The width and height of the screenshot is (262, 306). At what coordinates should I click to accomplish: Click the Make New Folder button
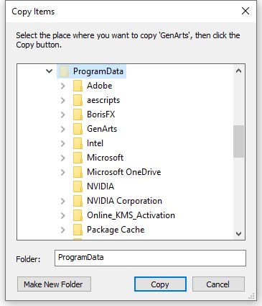coord(54,284)
